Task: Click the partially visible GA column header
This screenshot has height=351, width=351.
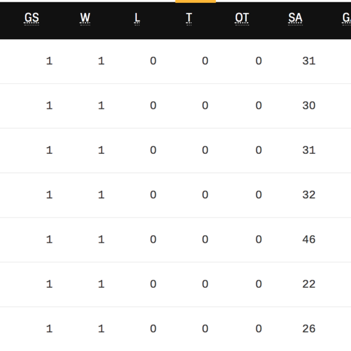Action: tap(346, 18)
